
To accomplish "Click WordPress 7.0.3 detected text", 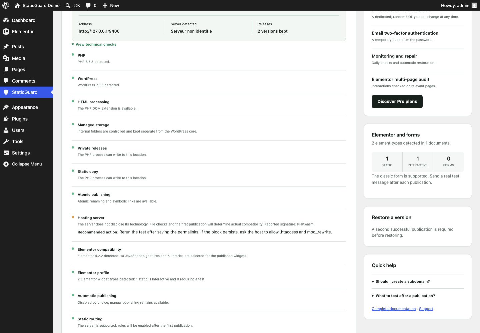I will click(x=99, y=85).
